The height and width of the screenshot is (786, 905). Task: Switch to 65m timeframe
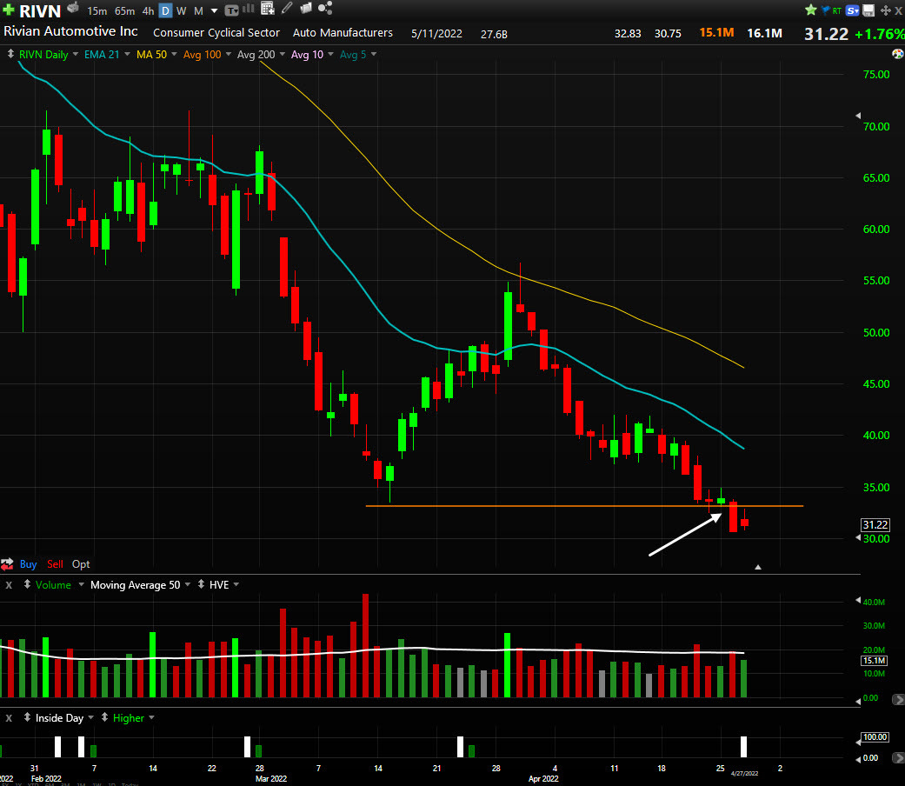point(124,11)
